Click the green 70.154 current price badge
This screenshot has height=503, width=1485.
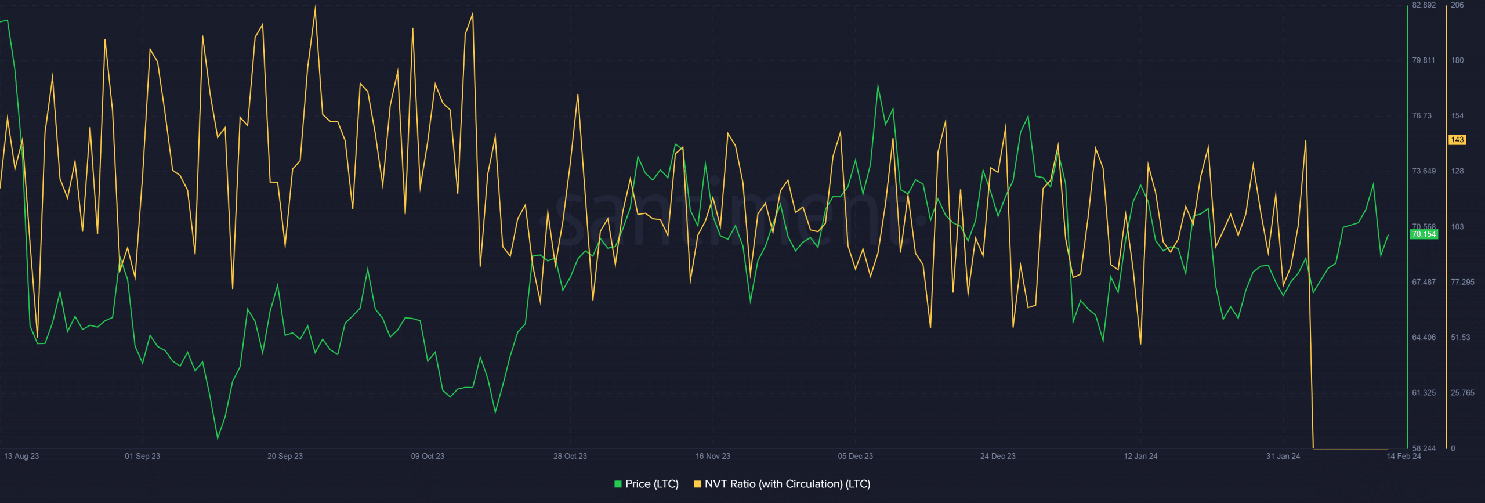click(x=1424, y=234)
